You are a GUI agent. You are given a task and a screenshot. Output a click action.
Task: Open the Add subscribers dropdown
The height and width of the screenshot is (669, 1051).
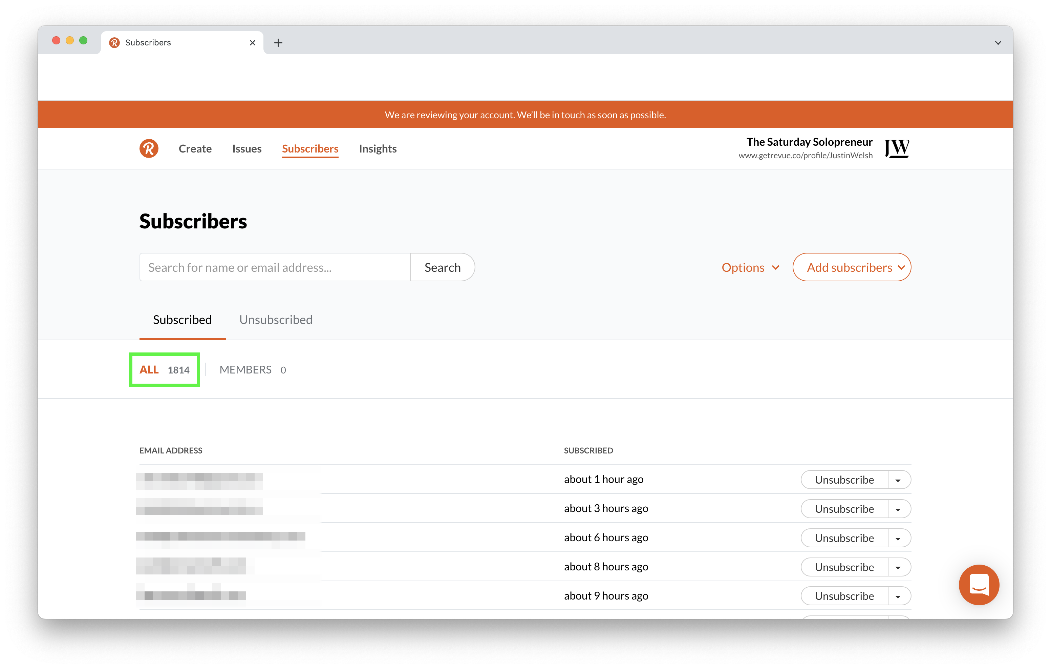852,267
